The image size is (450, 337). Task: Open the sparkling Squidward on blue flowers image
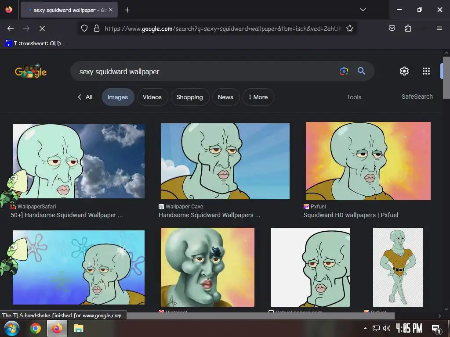(x=79, y=267)
